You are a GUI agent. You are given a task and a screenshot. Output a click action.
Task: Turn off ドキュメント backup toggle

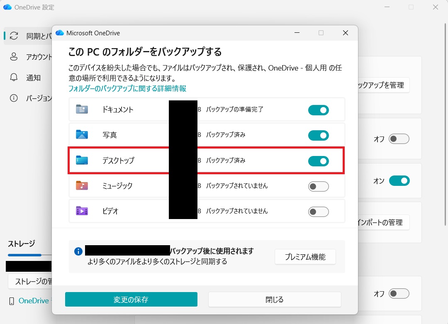[318, 110]
